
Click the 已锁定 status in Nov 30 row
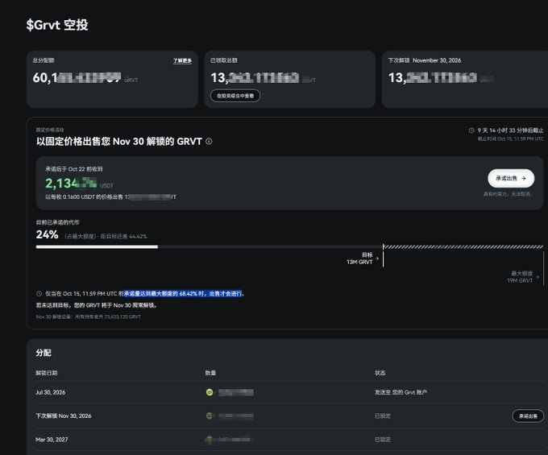(x=383, y=416)
